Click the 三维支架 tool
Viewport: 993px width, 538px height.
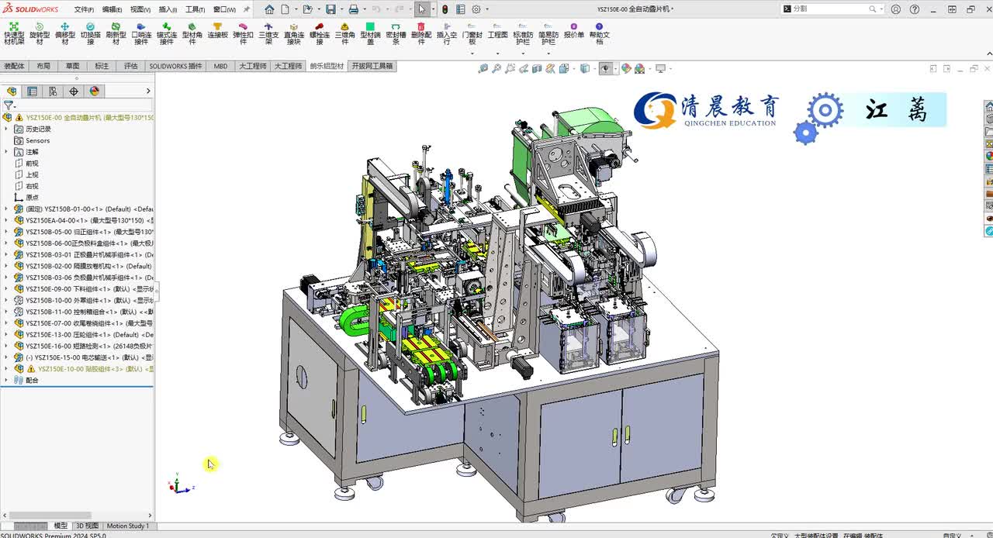point(268,34)
